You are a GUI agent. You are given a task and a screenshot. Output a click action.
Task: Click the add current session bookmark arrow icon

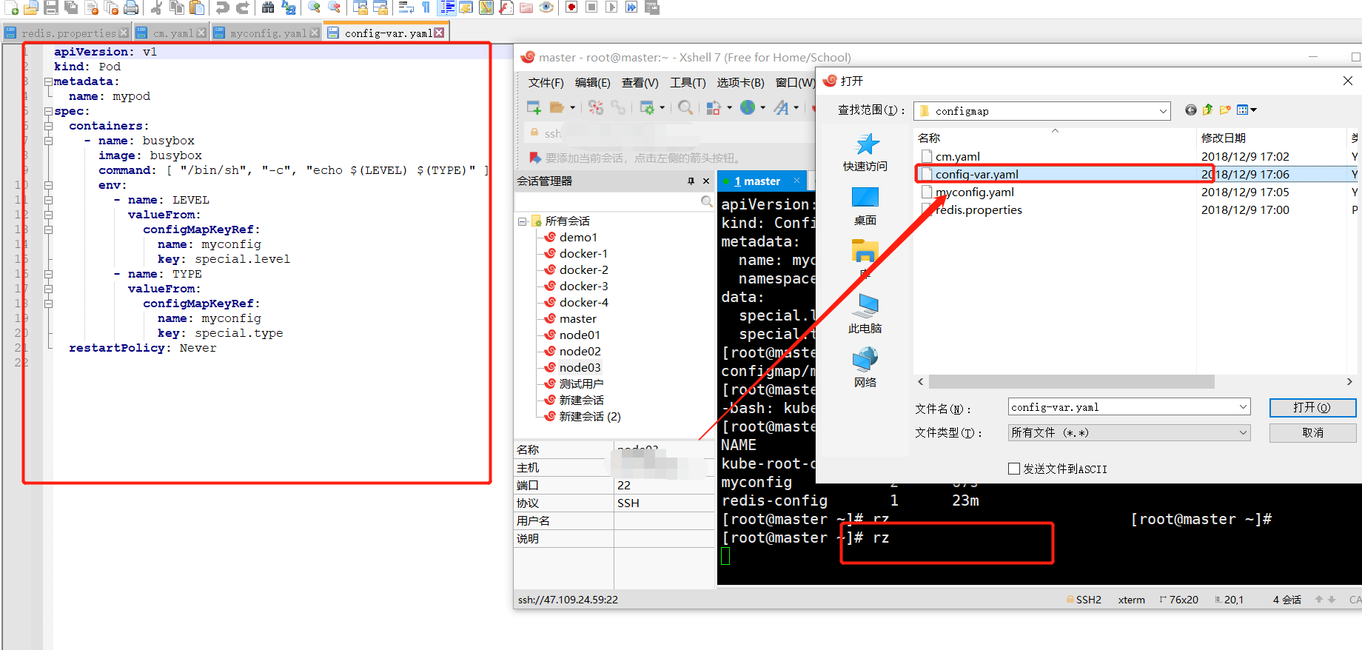(x=535, y=158)
